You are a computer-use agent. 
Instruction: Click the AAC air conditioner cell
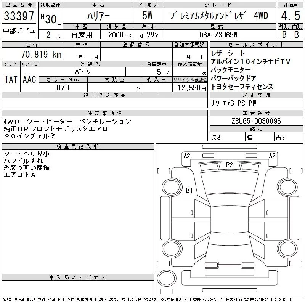[29, 80]
